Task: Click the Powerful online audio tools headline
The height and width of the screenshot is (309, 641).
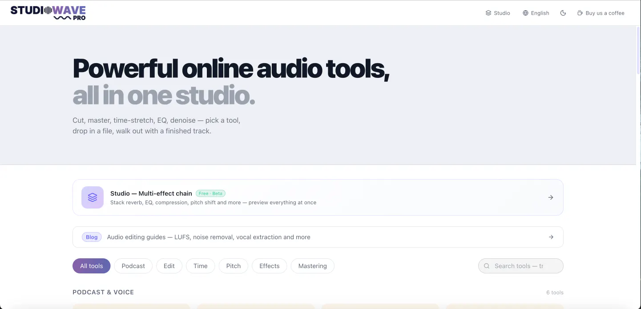Action: (231, 68)
